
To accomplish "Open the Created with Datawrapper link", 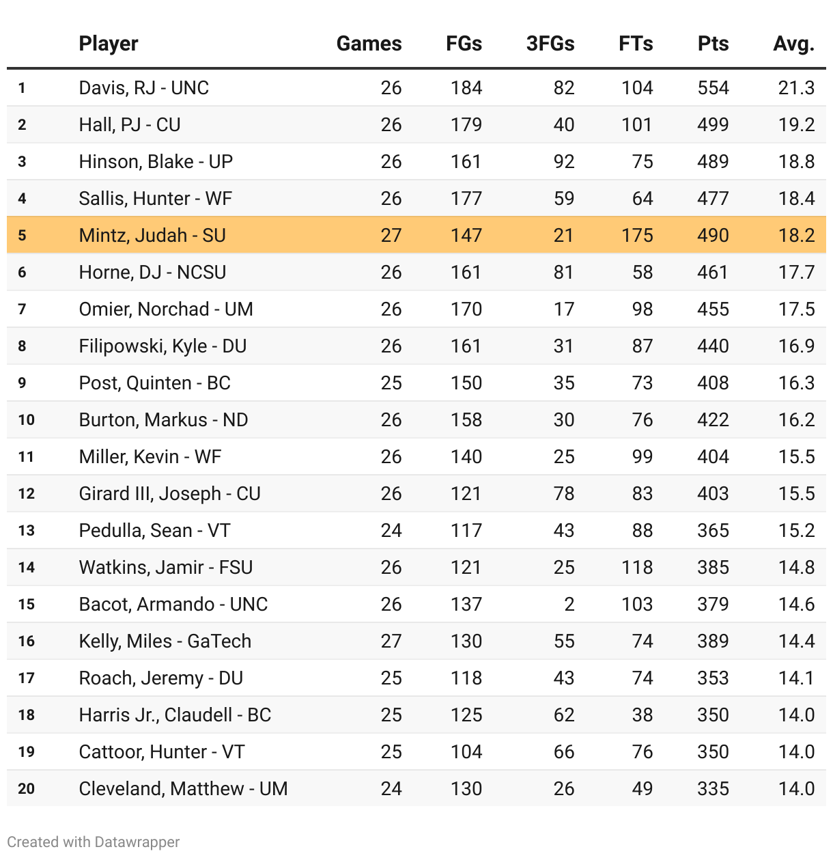I will [x=94, y=842].
